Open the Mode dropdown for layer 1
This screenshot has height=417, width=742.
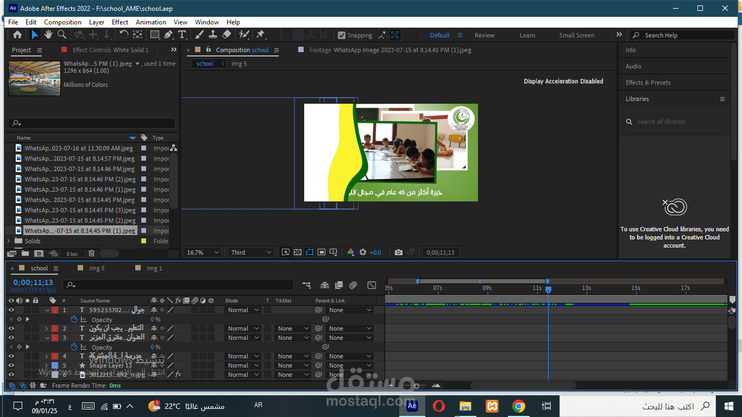tap(243, 310)
